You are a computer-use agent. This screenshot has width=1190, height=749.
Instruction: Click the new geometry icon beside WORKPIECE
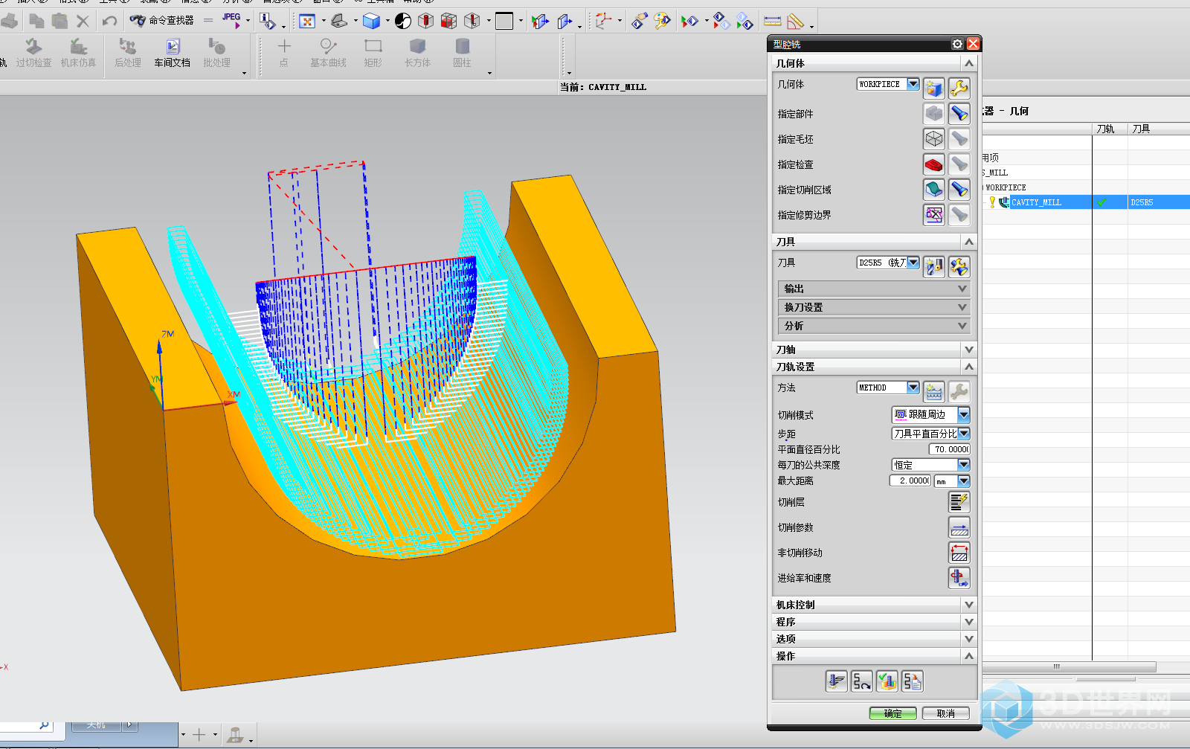click(x=934, y=89)
